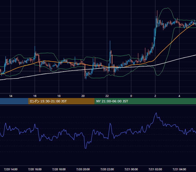
Task: Click the '0' hour label on price chart axis
Action: coord(131,96)
